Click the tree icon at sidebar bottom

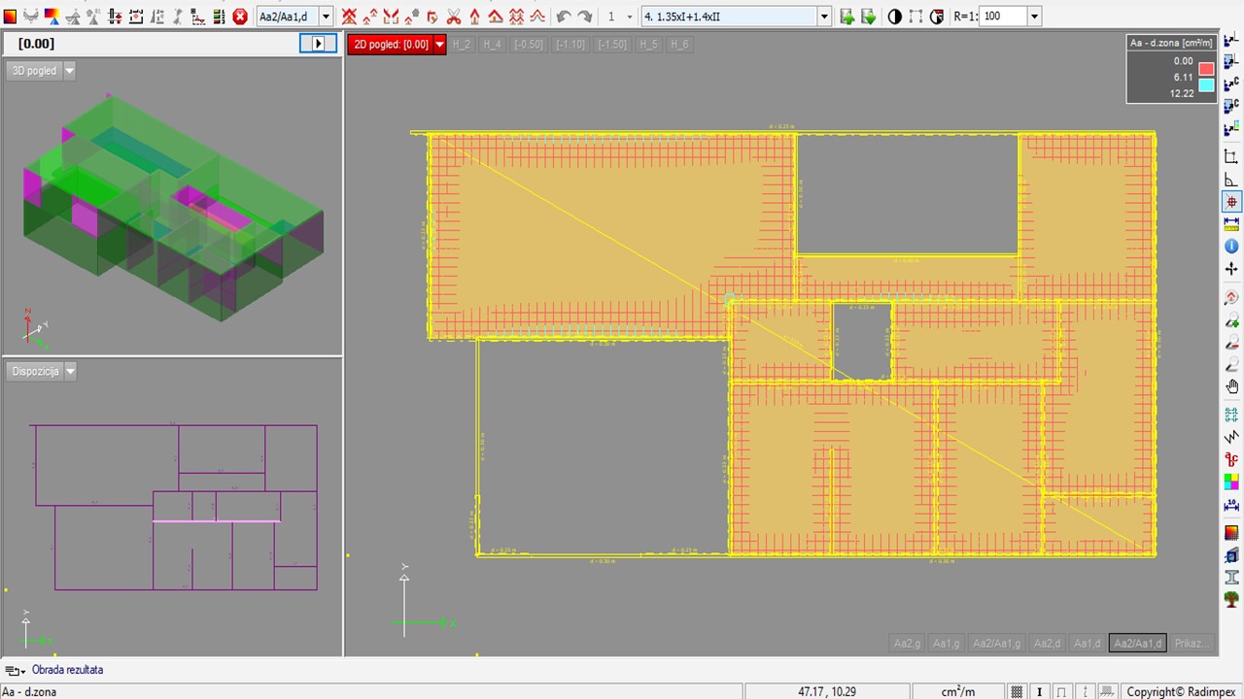pyautogui.click(x=1231, y=600)
